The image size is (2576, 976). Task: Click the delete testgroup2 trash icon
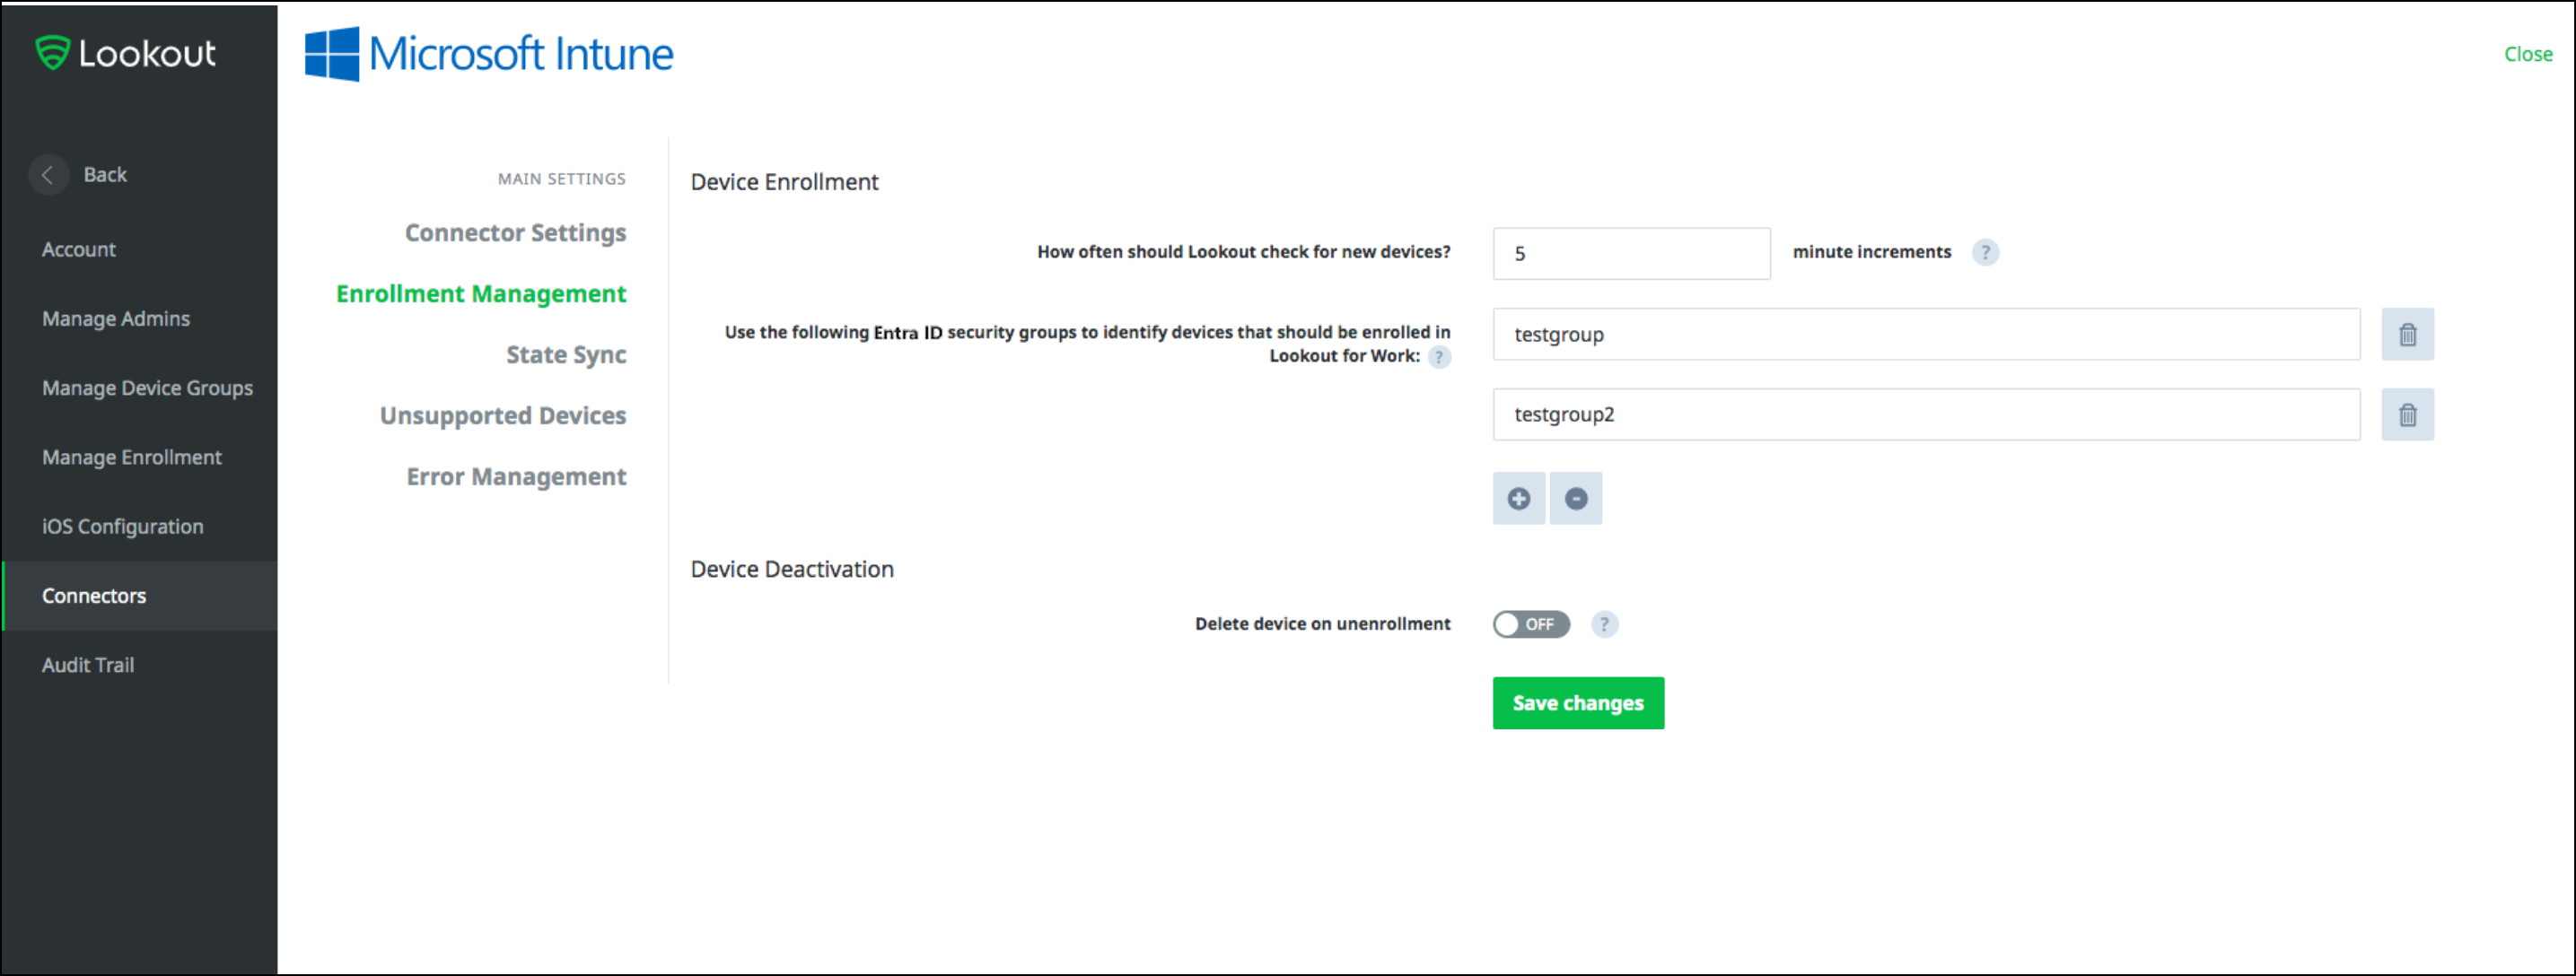[x=2405, y=414]
